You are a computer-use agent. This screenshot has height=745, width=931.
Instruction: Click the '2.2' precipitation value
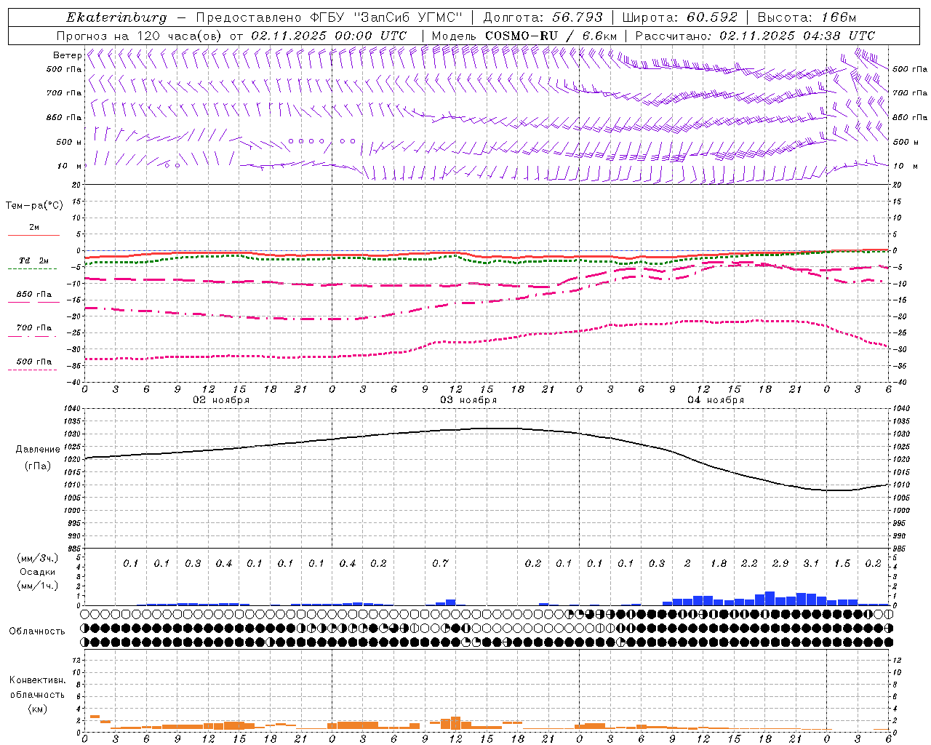[749, 564]
